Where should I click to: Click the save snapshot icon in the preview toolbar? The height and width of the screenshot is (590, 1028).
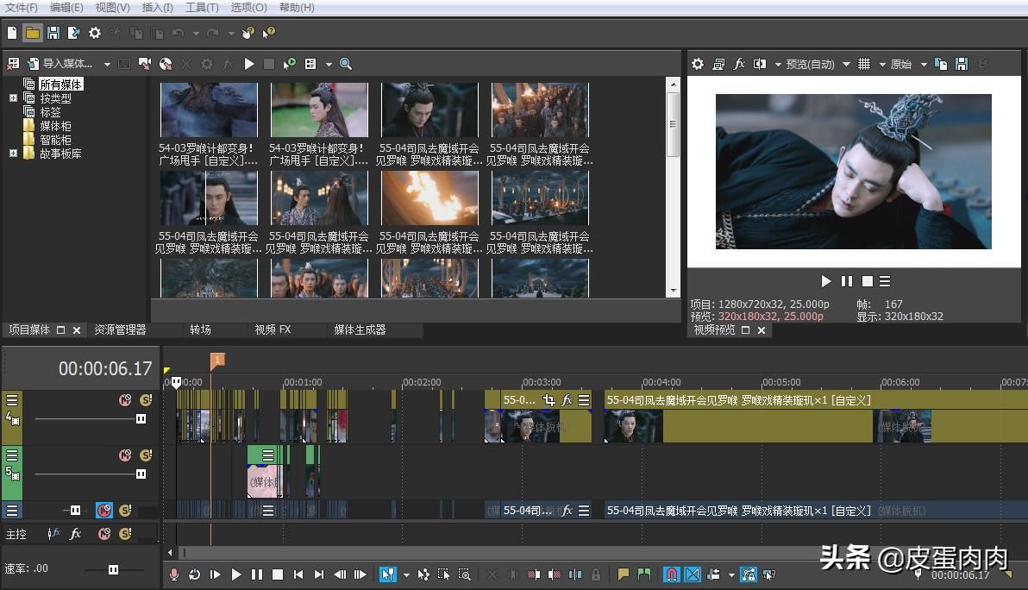pyautogui.click(x=962, y=64)
